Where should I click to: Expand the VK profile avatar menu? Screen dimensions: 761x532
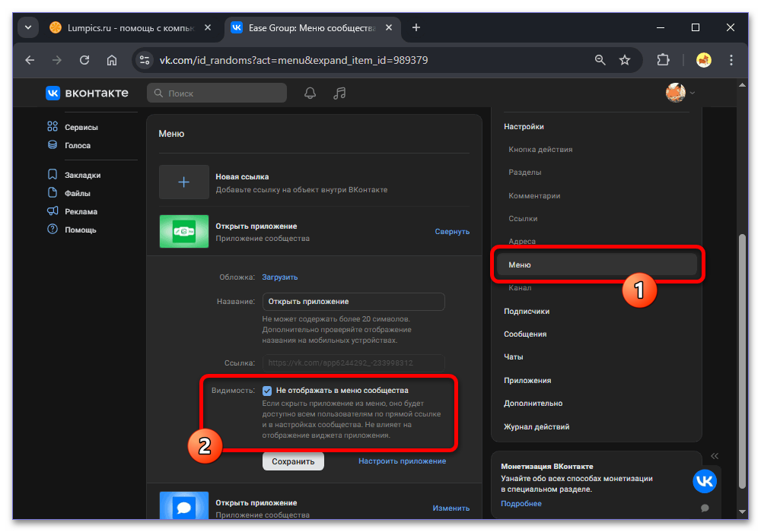tap(680, 93)
